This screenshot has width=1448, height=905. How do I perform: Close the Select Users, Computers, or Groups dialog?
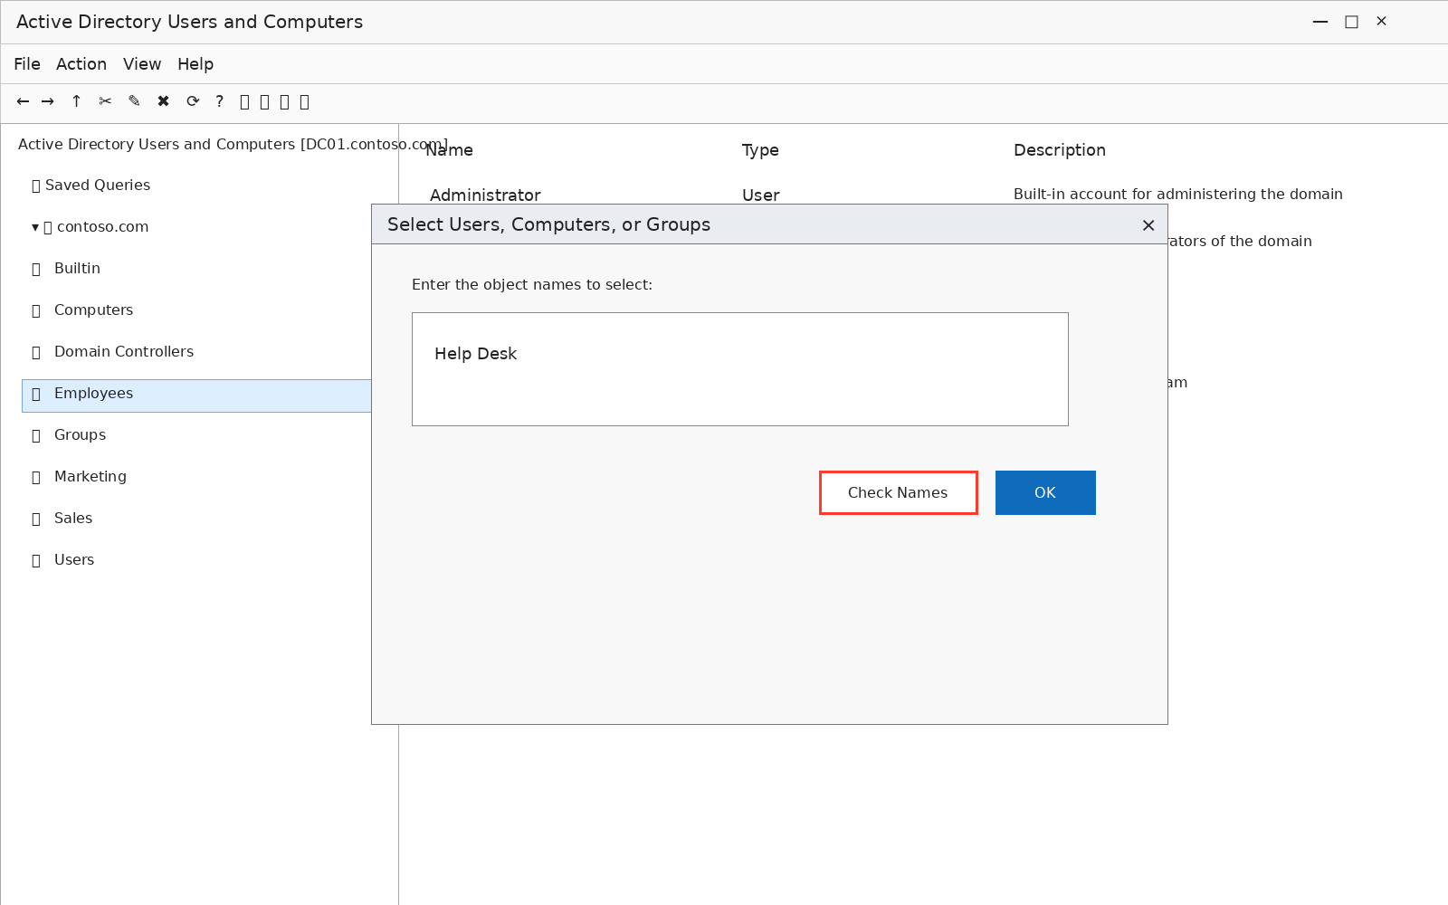coord(1148,225)
